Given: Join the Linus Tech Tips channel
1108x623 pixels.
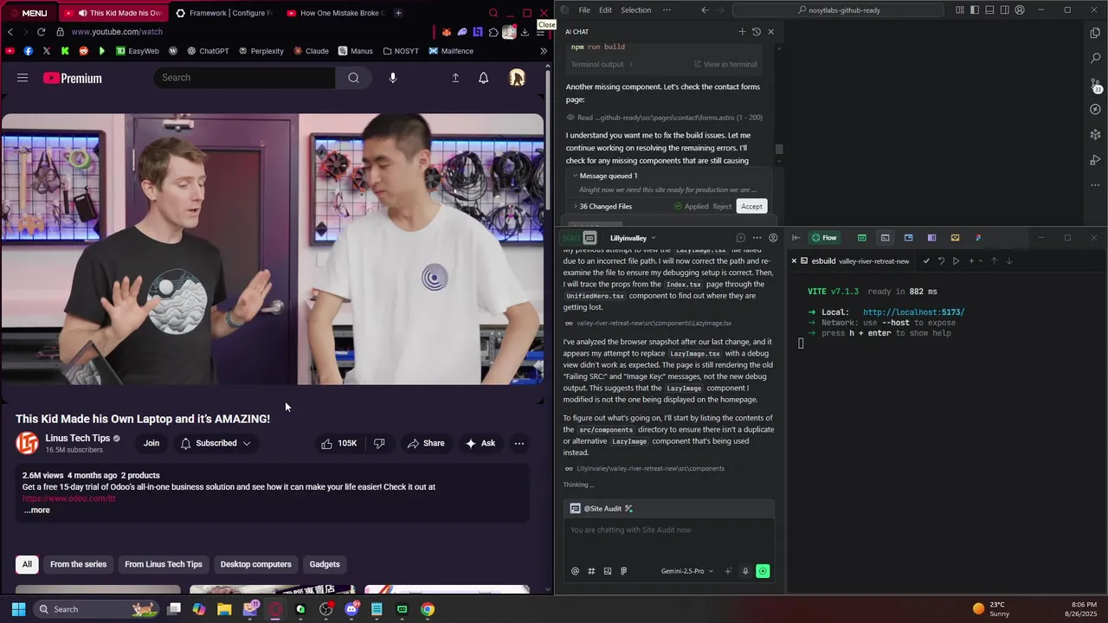Looking at the screenshot, I should [151, 443].
